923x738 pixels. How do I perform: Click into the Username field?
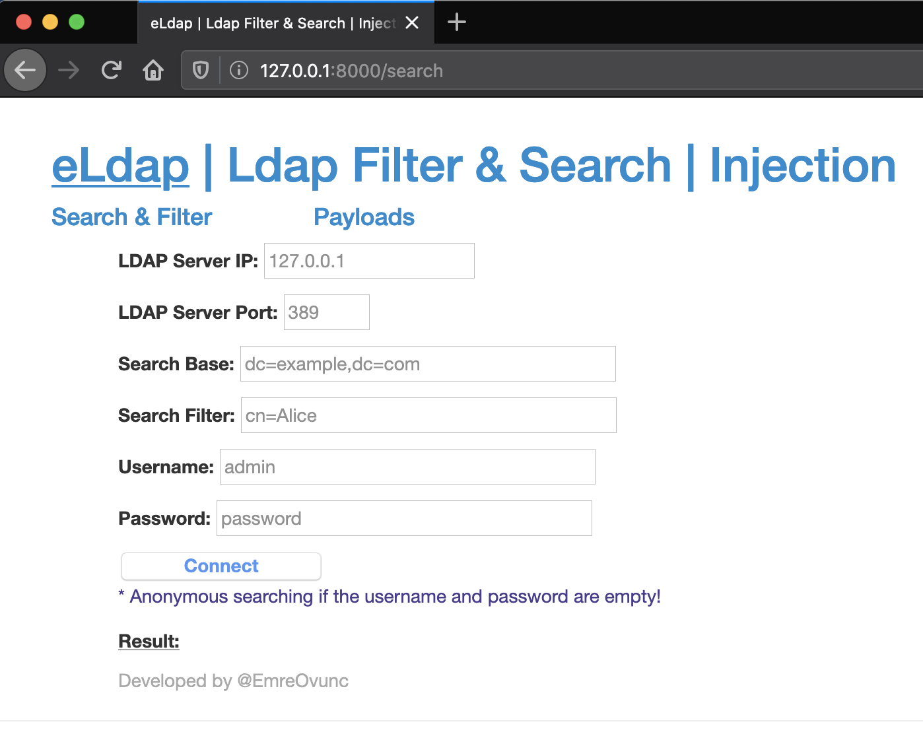[x=407, y=467]
